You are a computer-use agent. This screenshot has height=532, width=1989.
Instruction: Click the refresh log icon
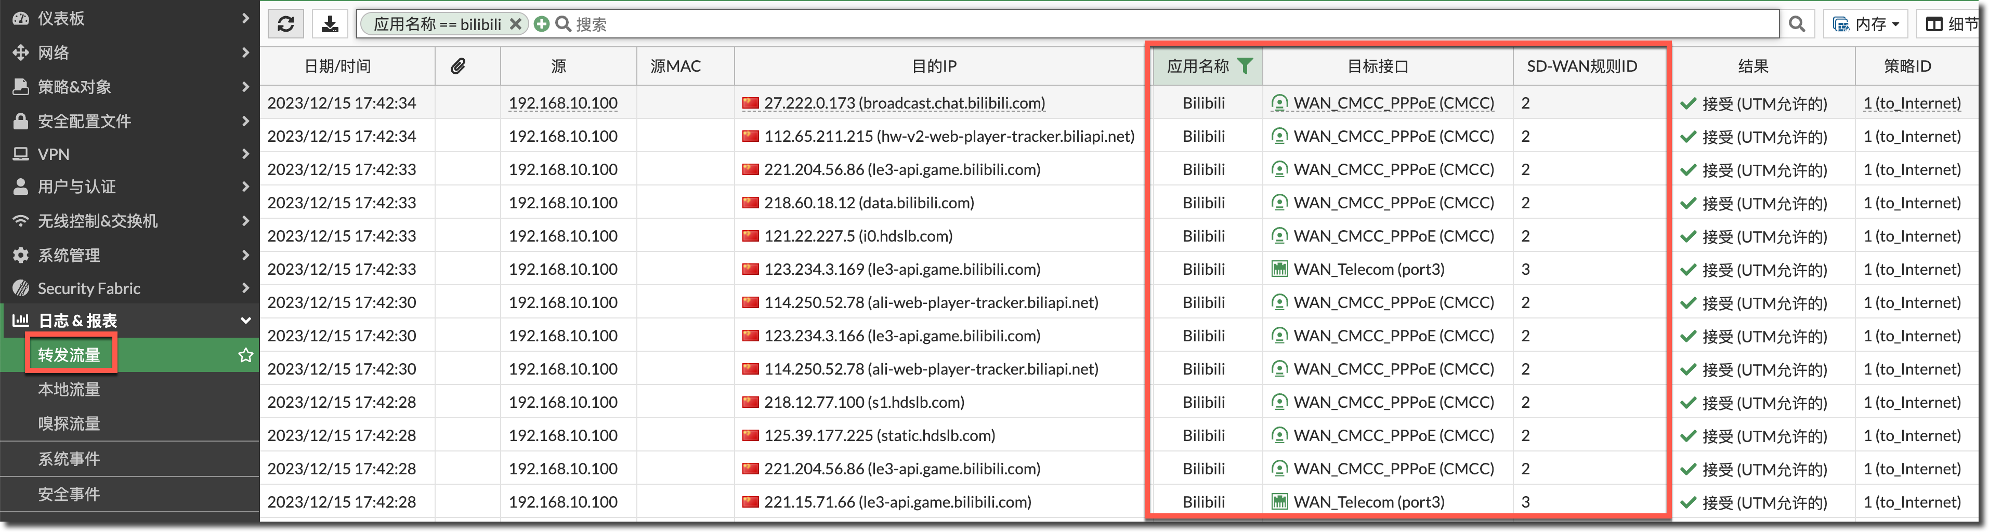point(286,24)
